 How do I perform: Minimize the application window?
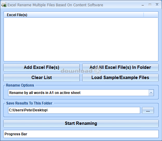(x=143, y=5)
